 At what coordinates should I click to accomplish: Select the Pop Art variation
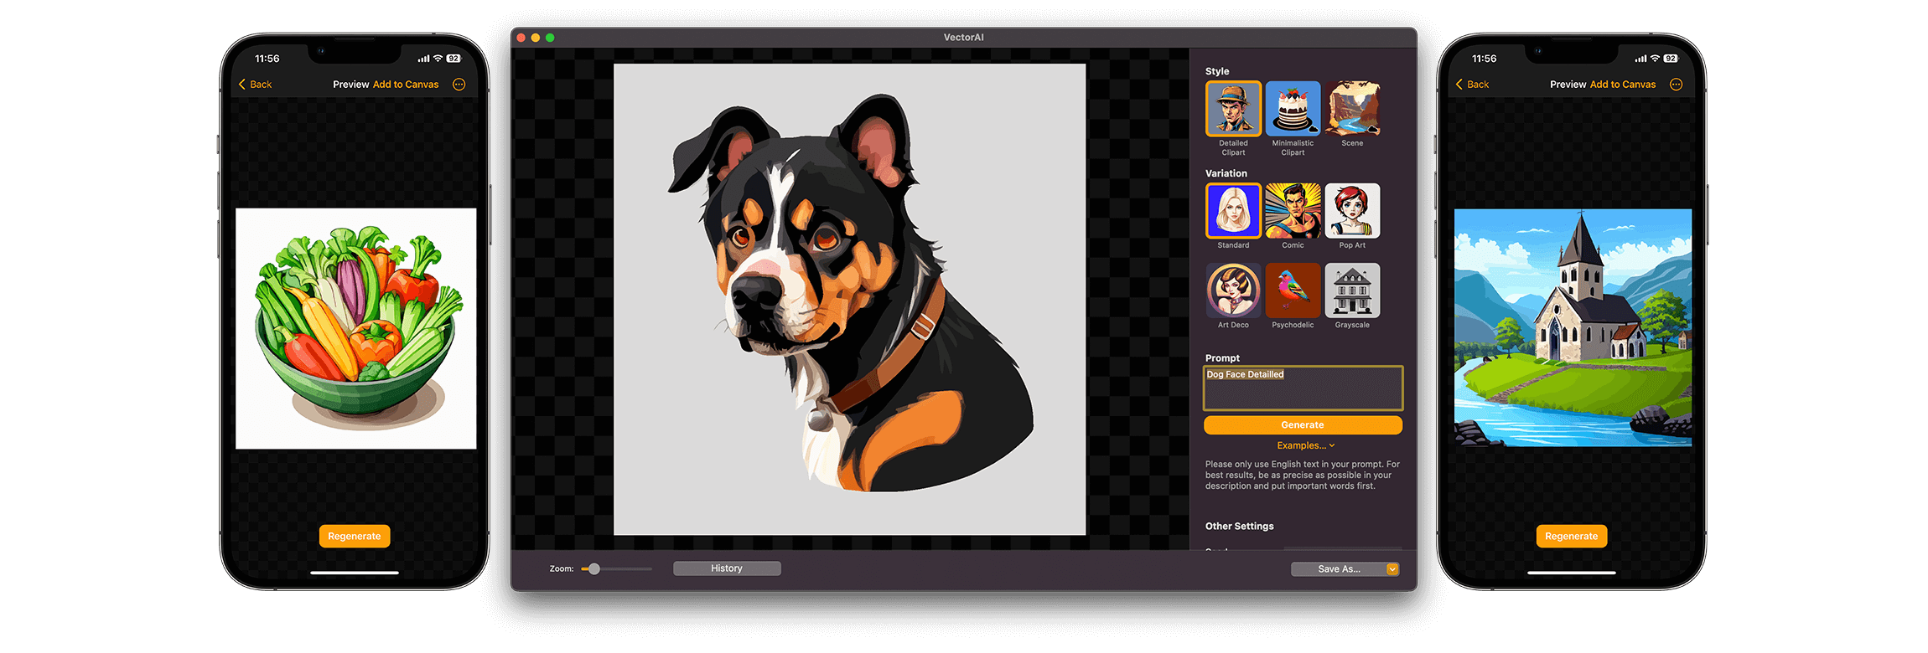click(1352, 211)
